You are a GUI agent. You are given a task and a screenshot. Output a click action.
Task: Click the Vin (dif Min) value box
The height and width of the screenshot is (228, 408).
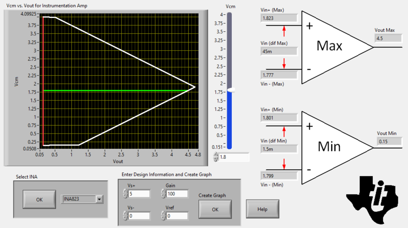pyautogui.click(x=279, y=149)
